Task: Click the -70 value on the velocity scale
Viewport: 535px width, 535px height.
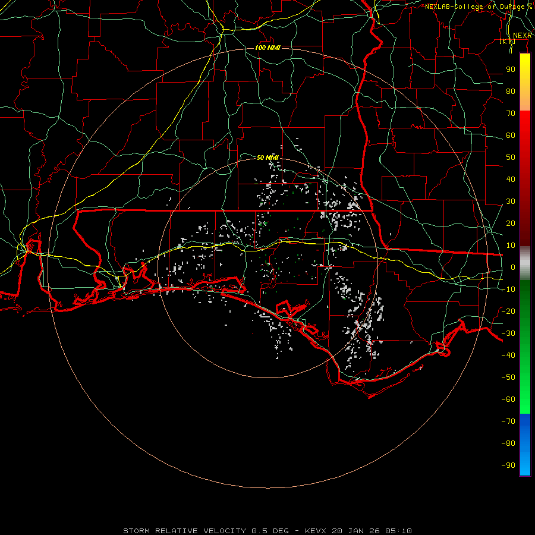Action: pos(508,421)
